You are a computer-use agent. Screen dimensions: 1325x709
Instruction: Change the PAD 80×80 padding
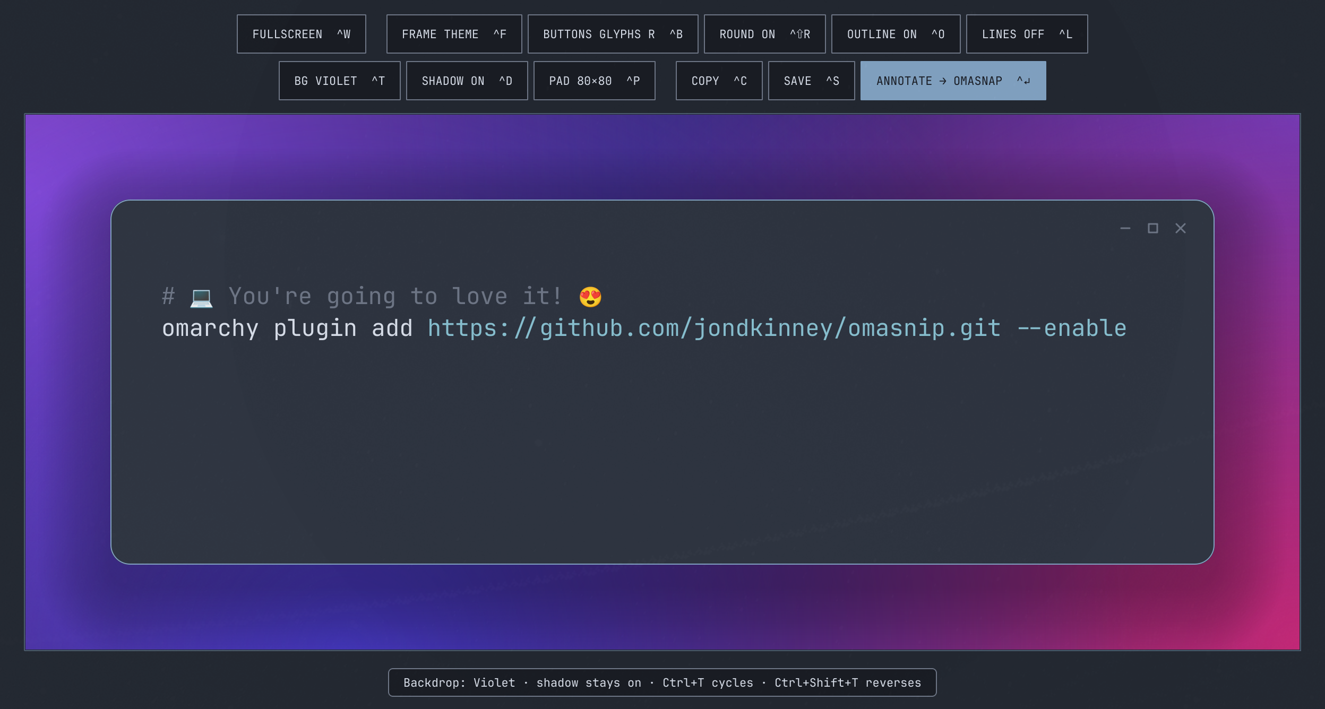[x=594, y=81]
